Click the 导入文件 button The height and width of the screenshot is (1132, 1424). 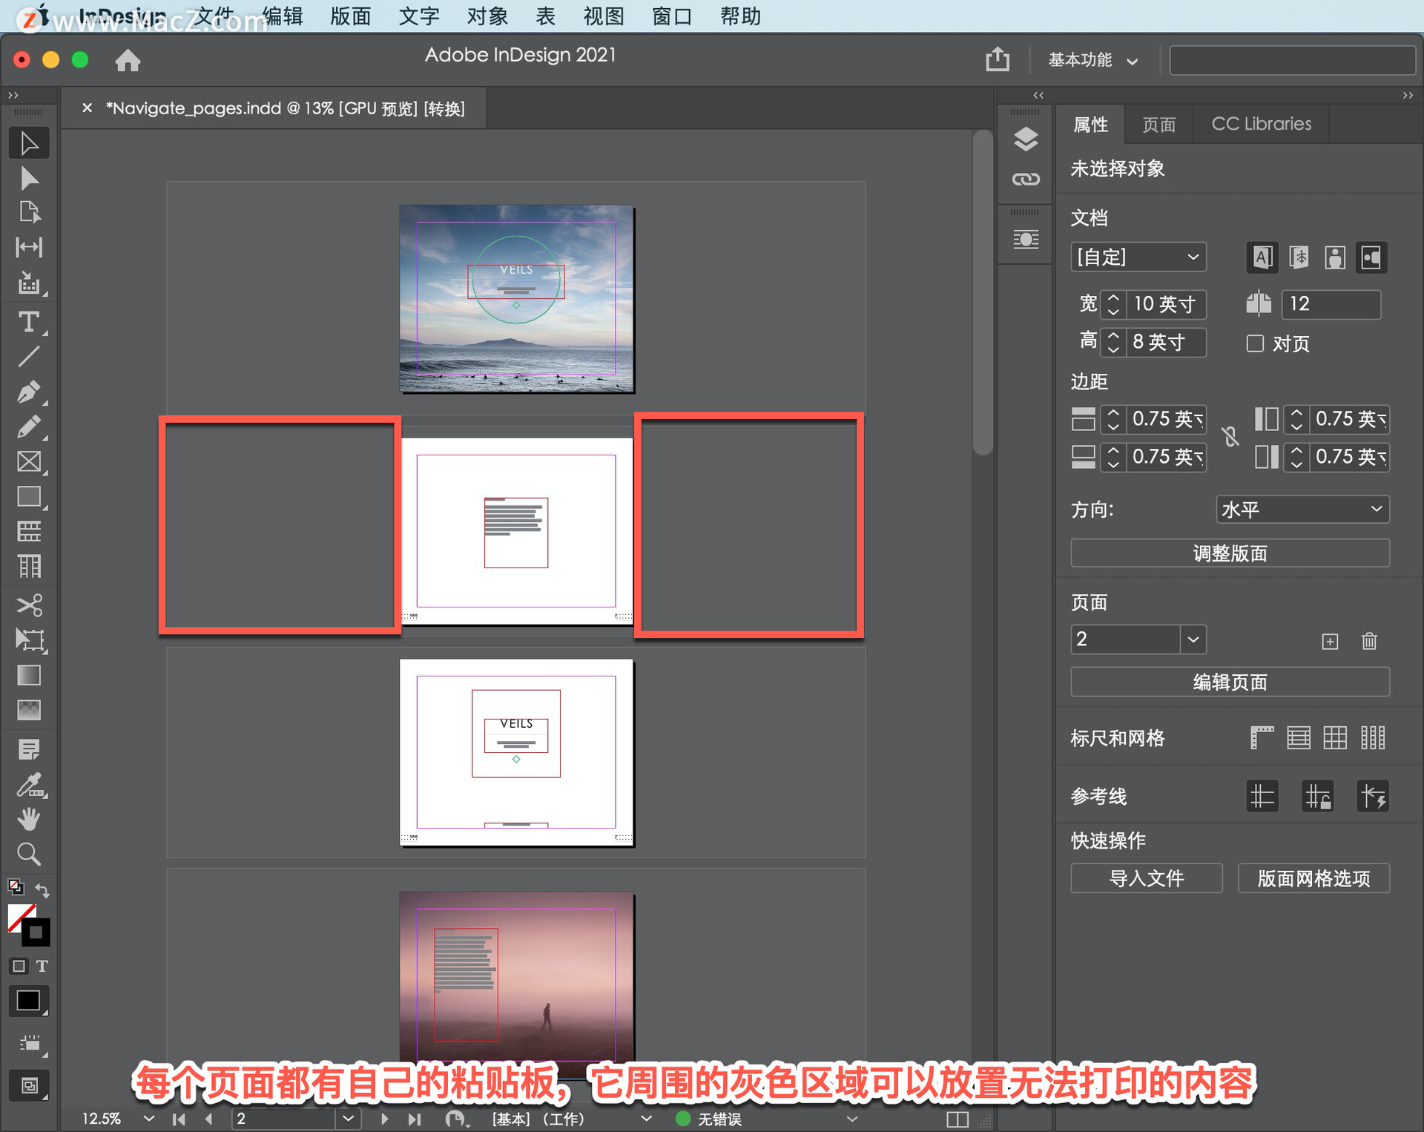[1147, 878]
